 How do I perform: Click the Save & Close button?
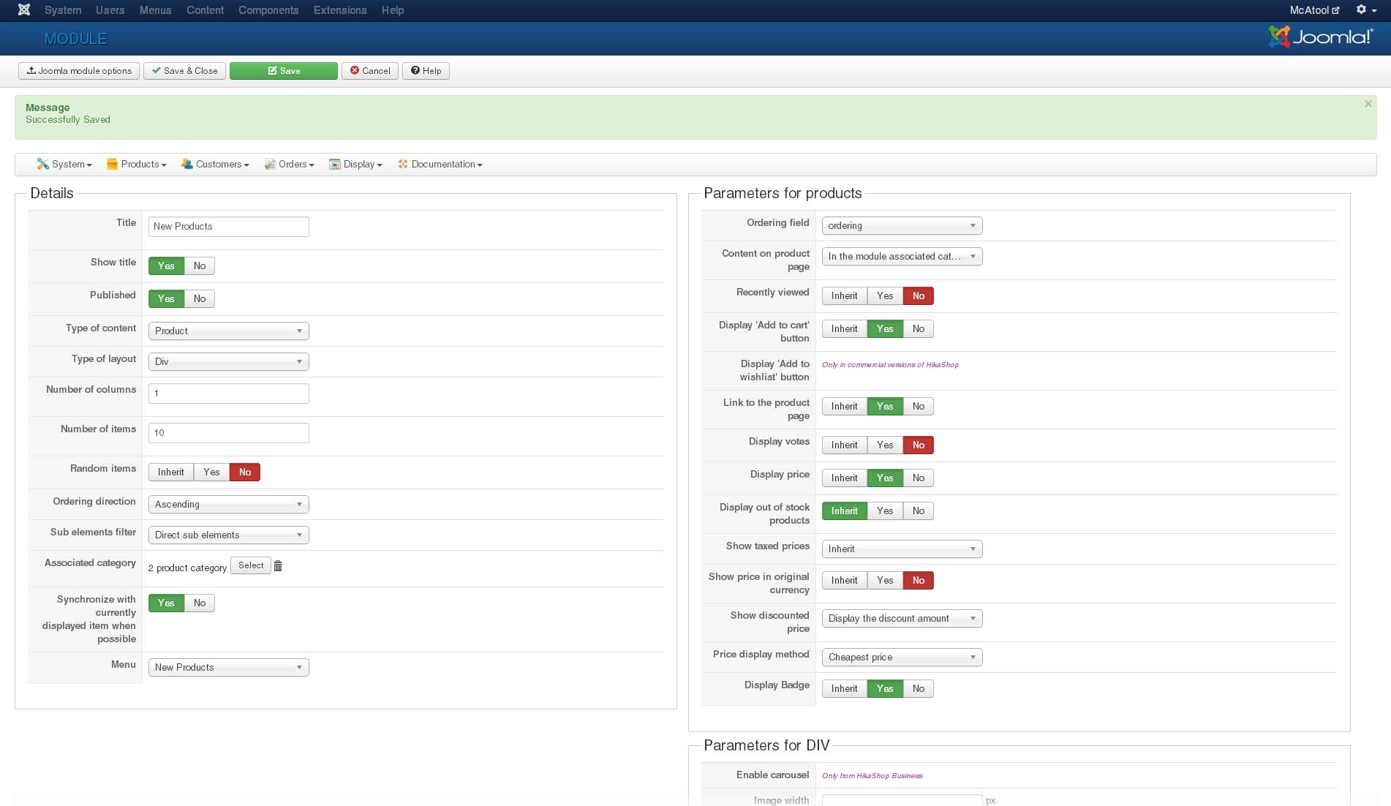(184, 71)
